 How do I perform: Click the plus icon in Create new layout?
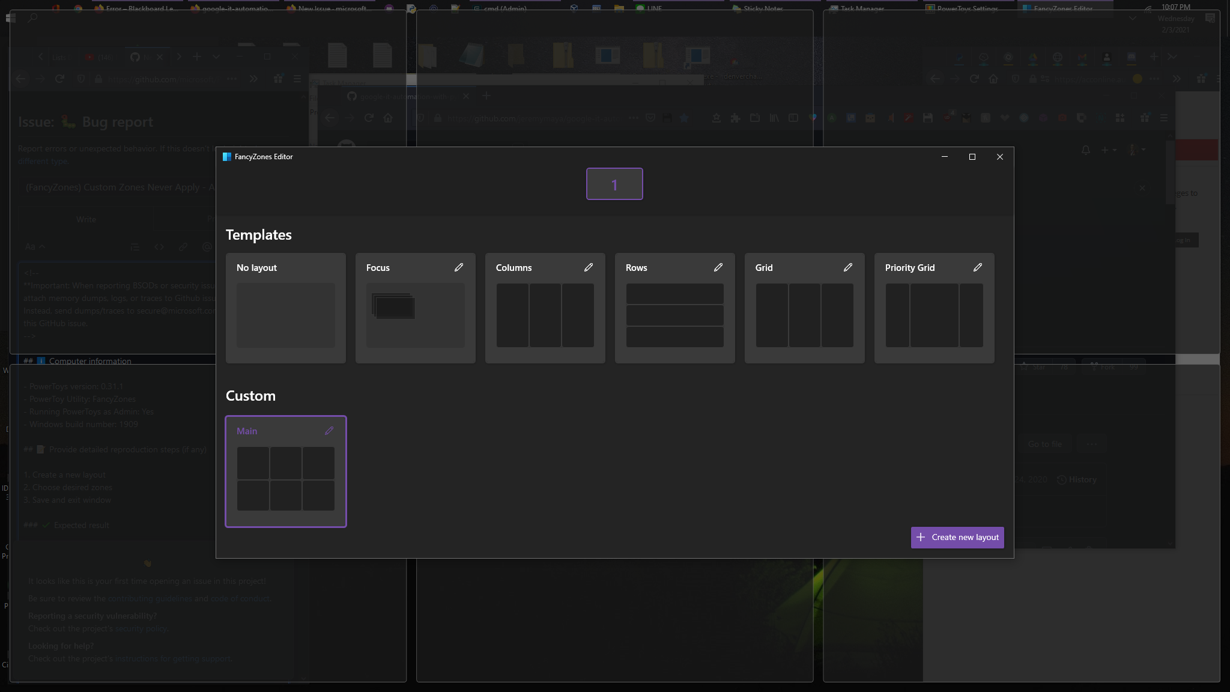(x=921, y=537)
